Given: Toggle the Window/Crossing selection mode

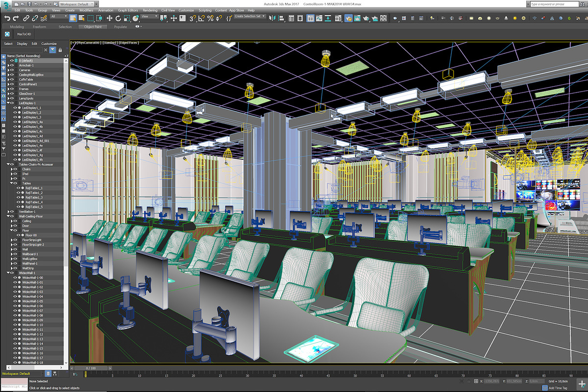Looking at the screenshot, I should point(99,18).
